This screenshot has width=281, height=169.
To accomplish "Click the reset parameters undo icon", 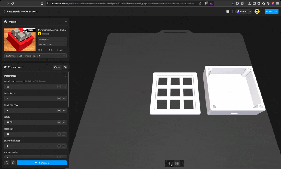I will 13,163.
